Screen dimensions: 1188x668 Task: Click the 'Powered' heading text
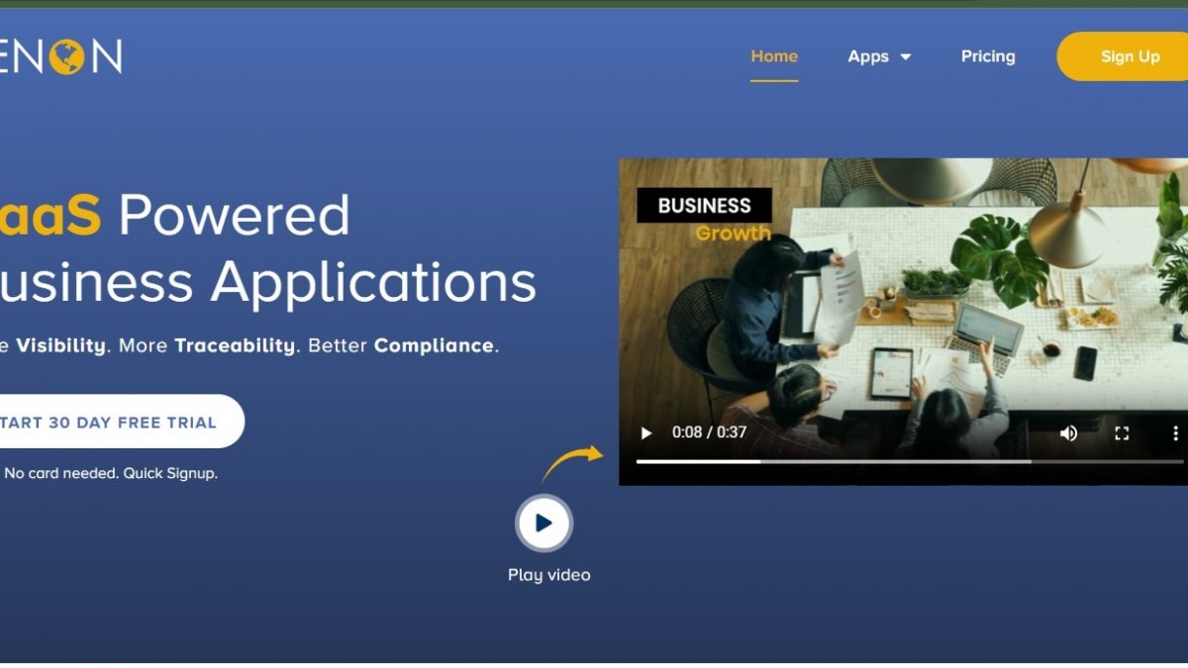coord(235,215)
